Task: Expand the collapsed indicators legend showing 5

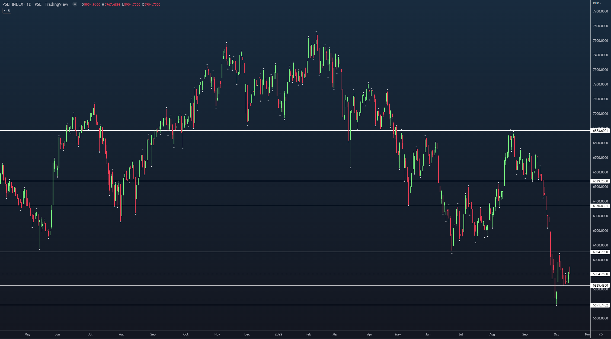Action: 7,11
